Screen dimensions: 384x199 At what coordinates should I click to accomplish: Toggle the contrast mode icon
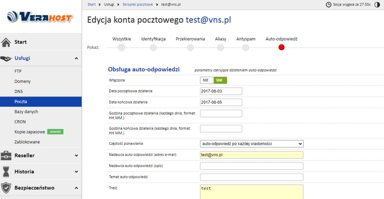click(x=377, y=5)
